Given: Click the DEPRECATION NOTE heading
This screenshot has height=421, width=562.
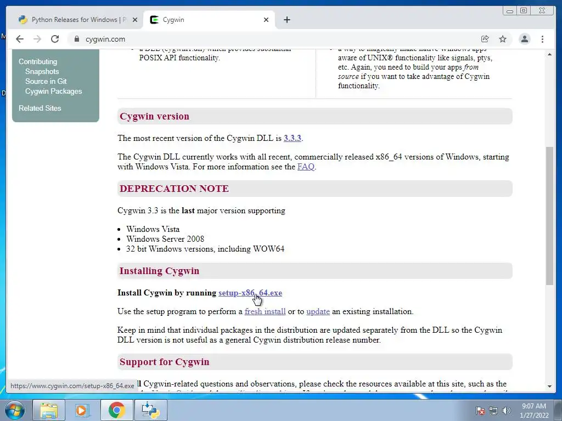Looking at the screenshot, I should click(174, 189).
